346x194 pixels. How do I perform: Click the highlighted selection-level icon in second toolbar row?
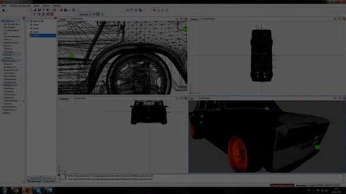coord(51,15)
